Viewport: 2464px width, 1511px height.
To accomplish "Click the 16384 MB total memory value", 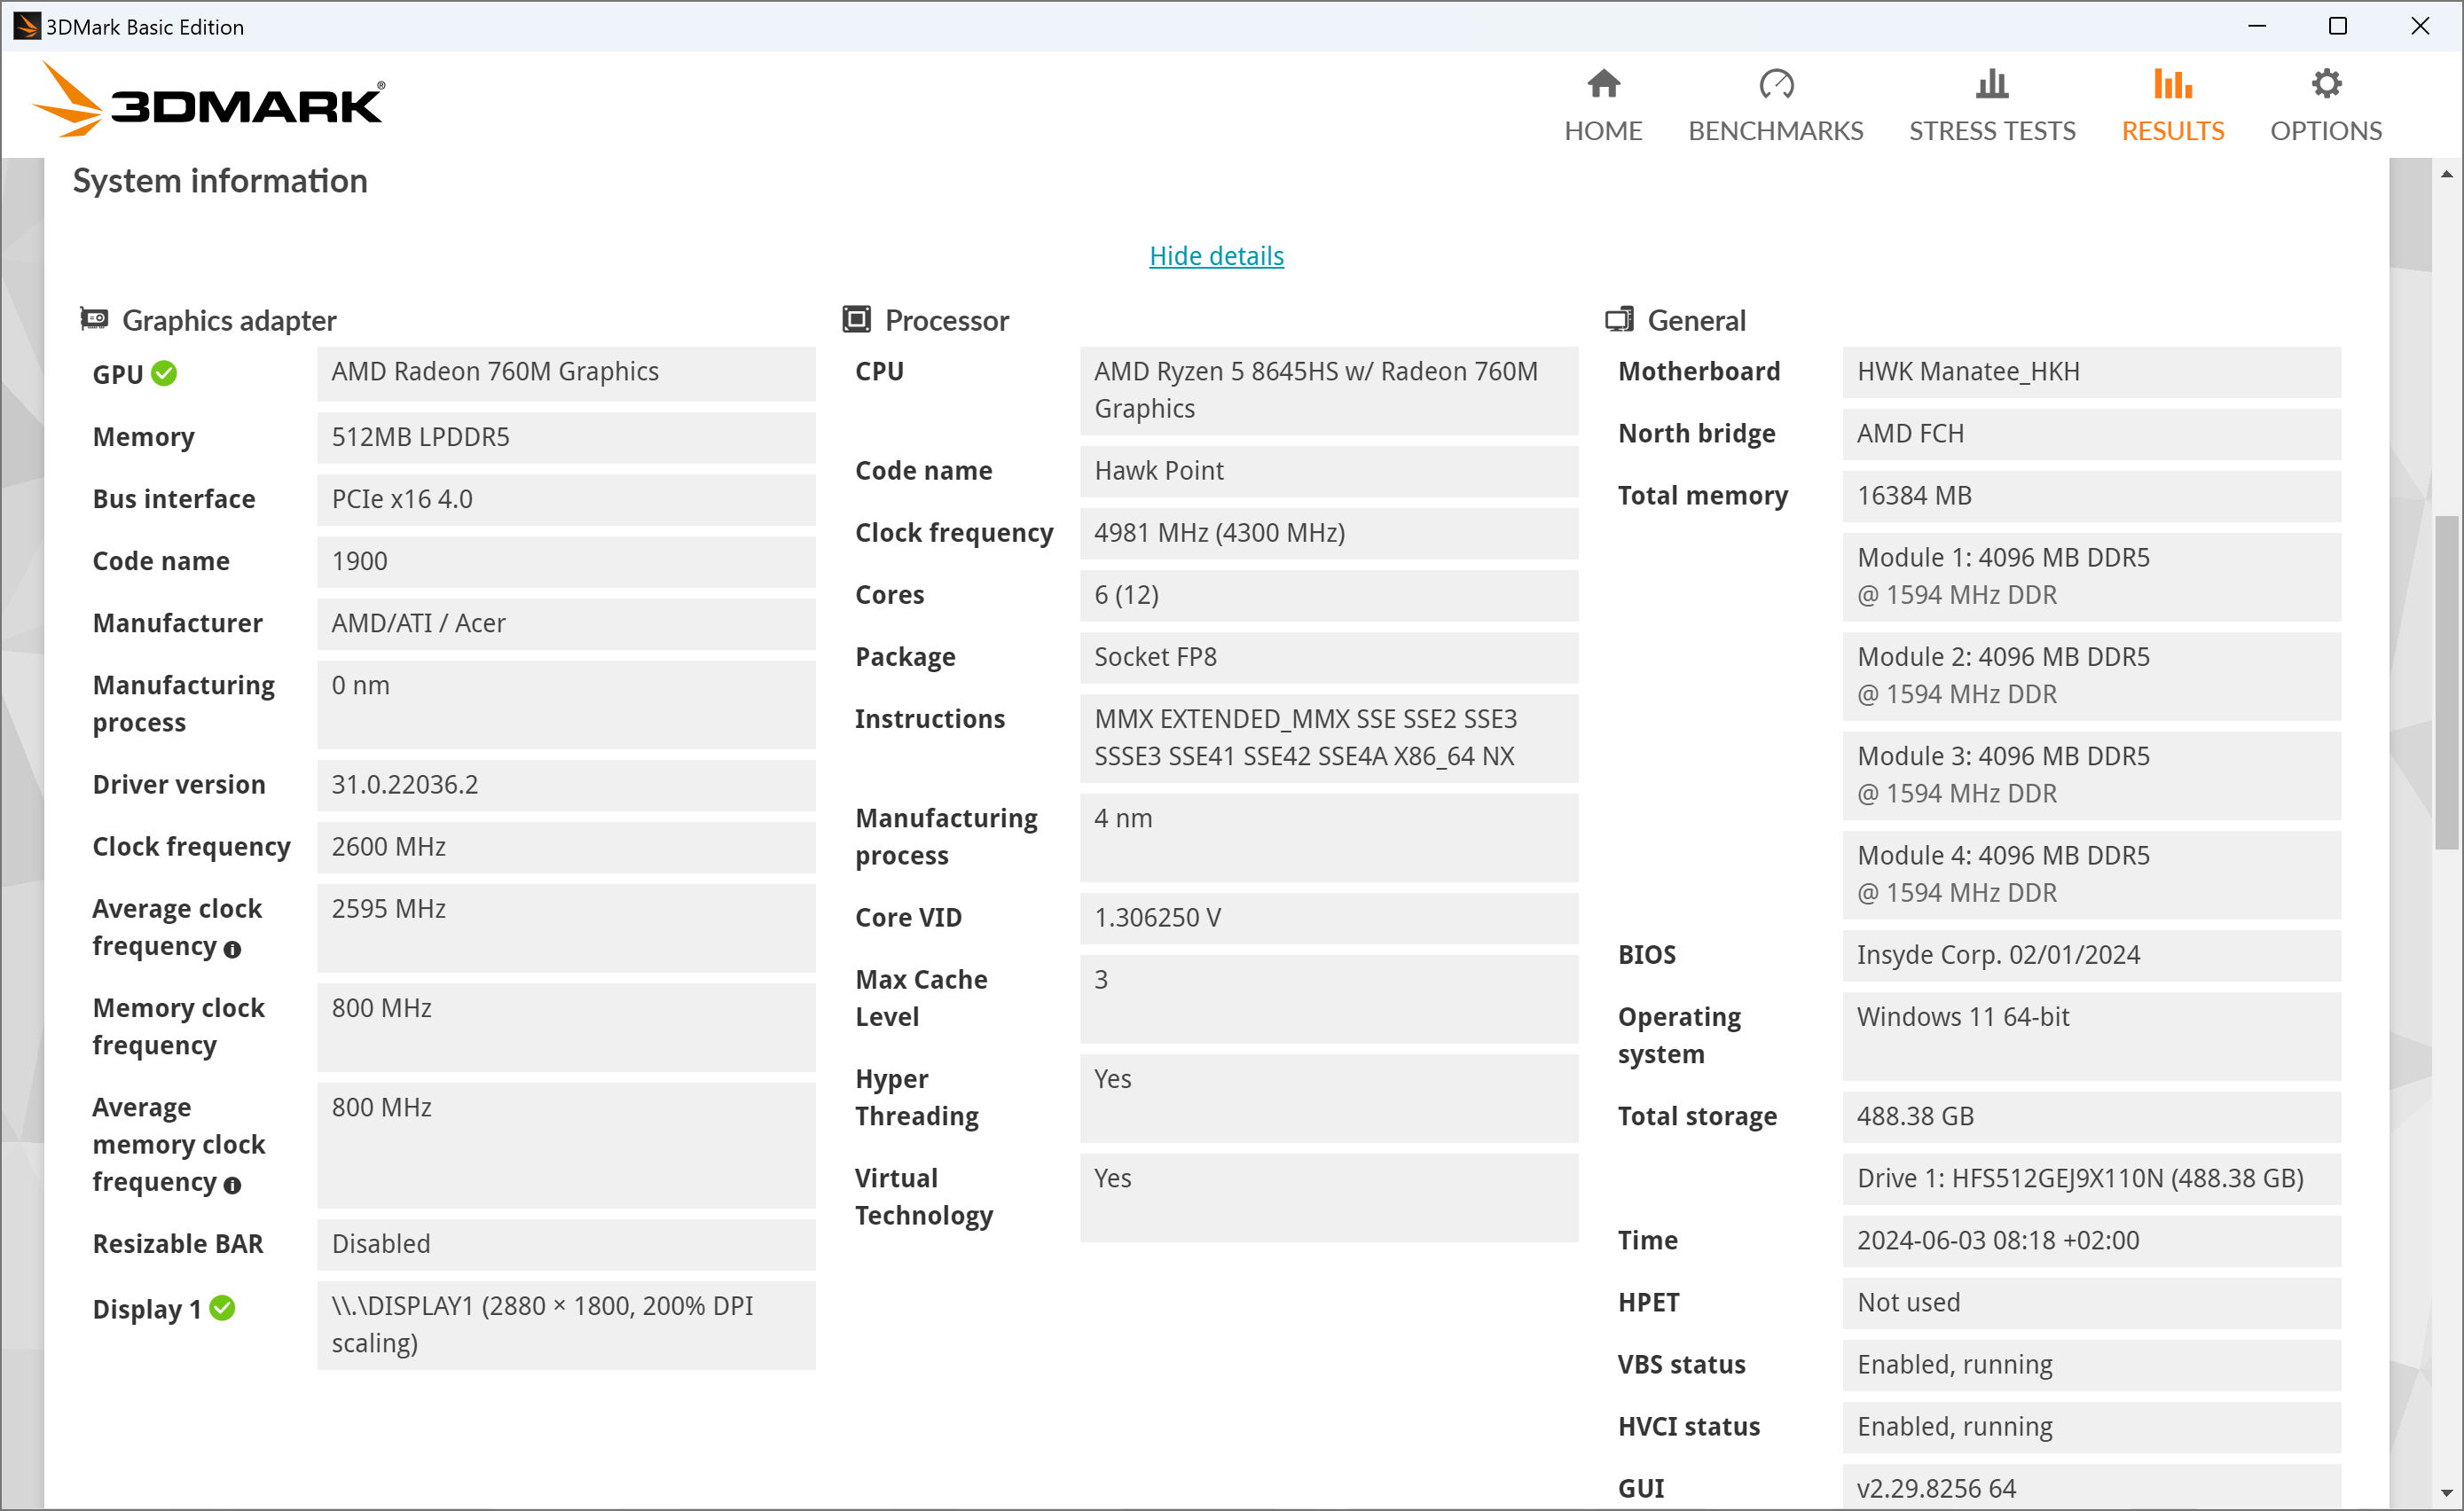I will point(2092,496).
